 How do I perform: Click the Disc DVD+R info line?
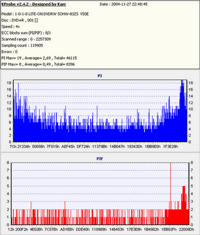coord(20,20)
